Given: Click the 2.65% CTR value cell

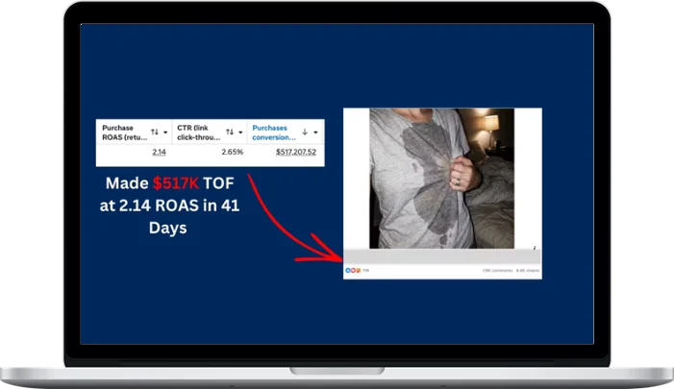Looking at the screenshot, I should pos(232,152).
